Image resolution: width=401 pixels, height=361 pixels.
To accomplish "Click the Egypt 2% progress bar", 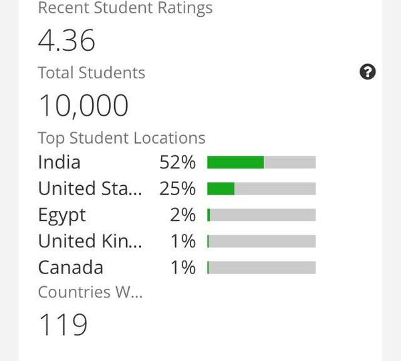I will click(261, 215).
